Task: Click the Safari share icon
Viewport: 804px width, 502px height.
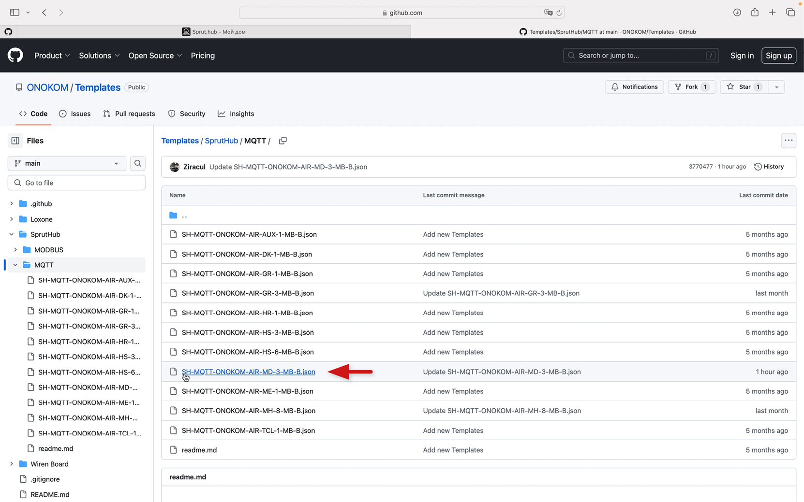Action: click(x=755, y=13)
